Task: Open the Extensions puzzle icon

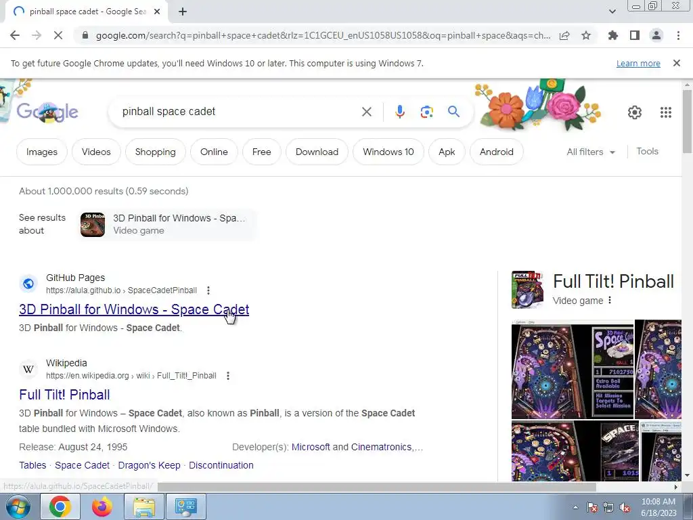Action: [x=613, y=35]
